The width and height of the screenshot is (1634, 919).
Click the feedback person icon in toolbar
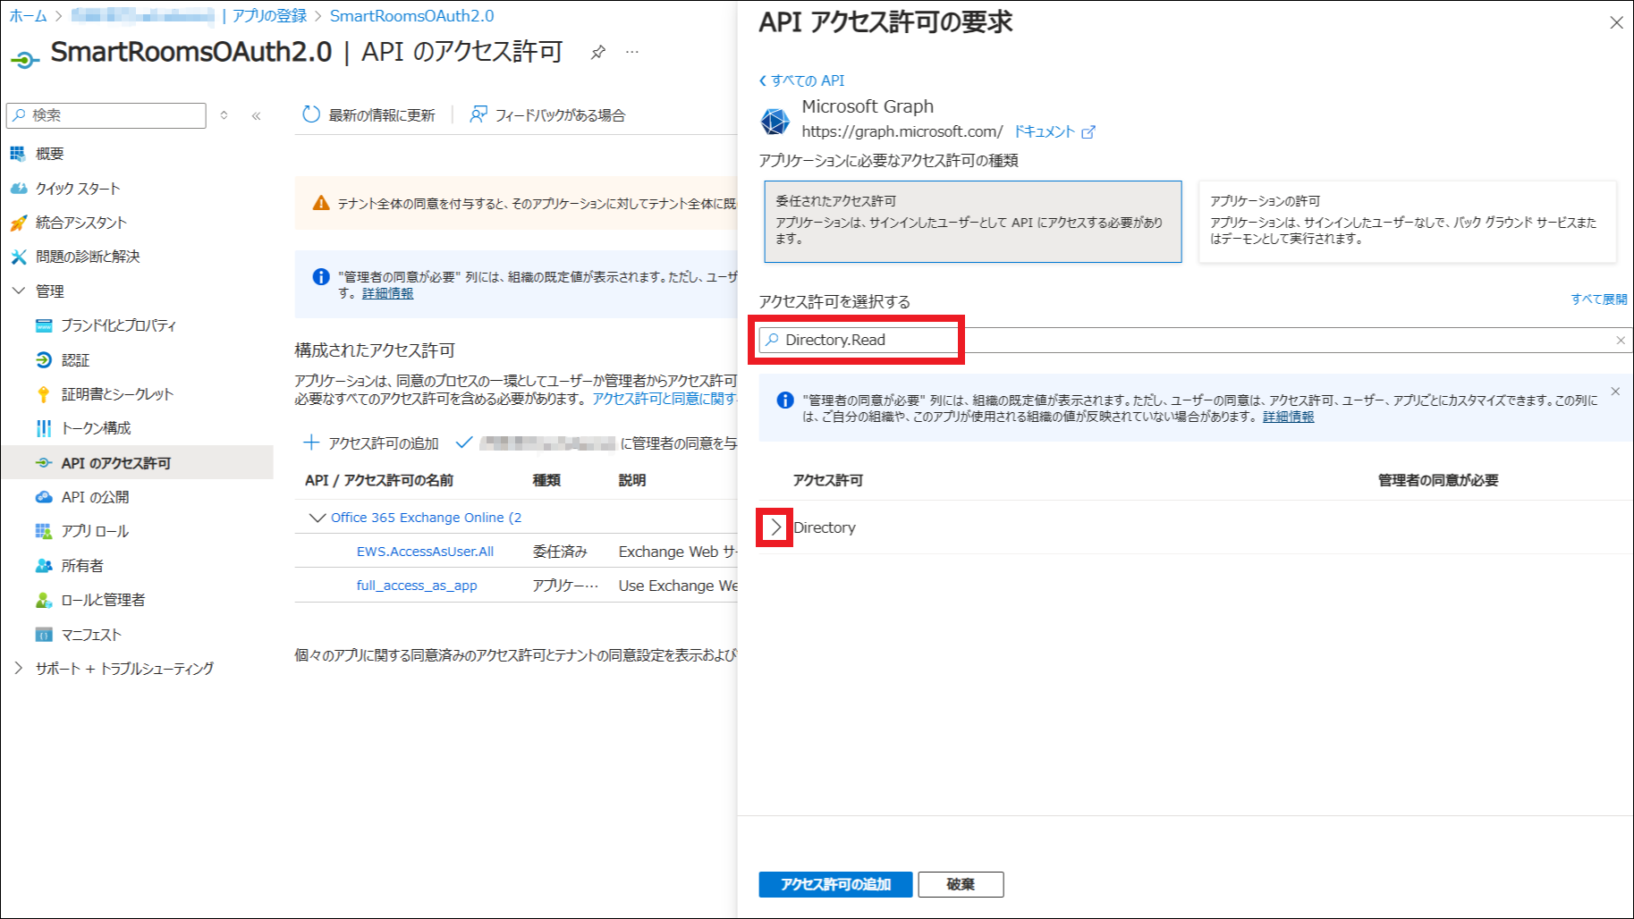click(x=478, y=114)
